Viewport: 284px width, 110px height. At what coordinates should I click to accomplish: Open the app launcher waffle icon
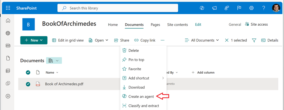click(x=8, y=8)
